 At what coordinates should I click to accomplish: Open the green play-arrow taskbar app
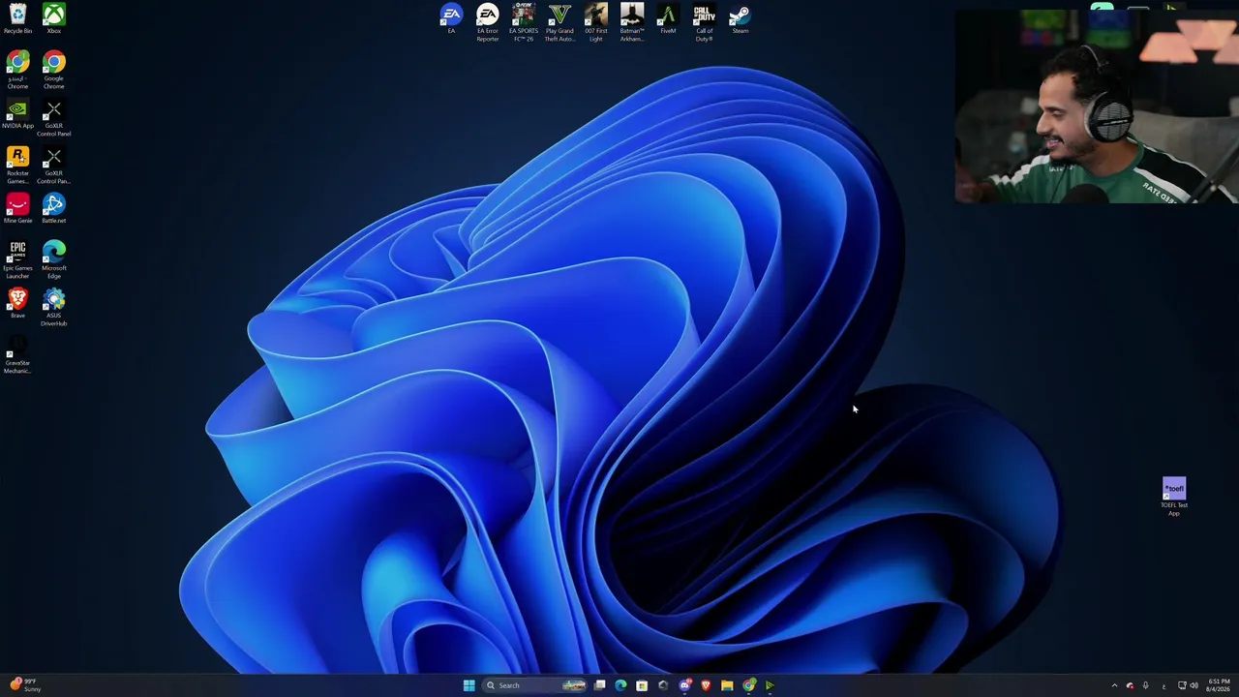coord(771,685)
